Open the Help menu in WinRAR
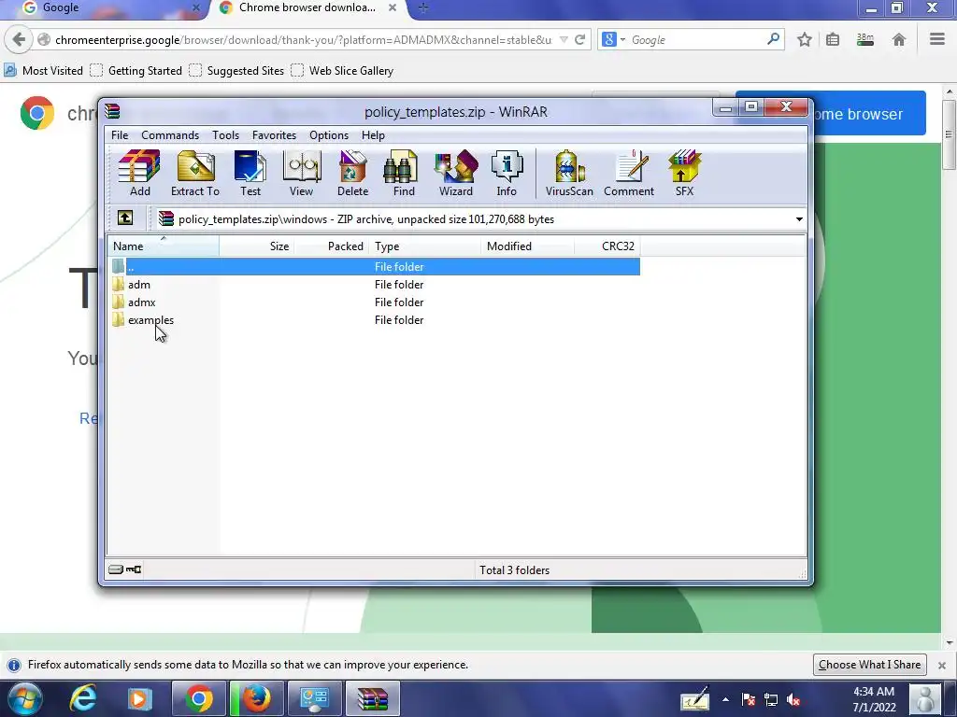This screenshot has height=717, width=957. coord(373,135)
